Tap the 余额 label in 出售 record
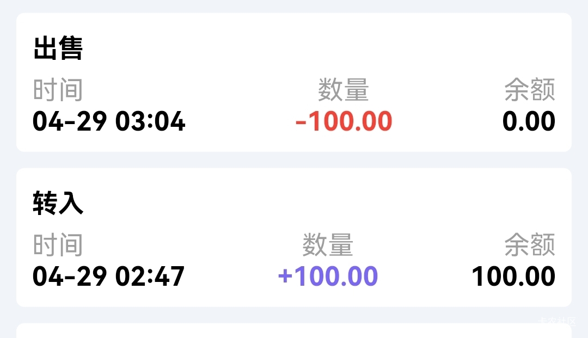Image resolution: width=588 pixels, height=338 pixels. tap(529, 90)
